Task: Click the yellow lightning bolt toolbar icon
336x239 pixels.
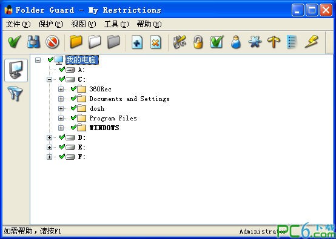Action: 311,42
